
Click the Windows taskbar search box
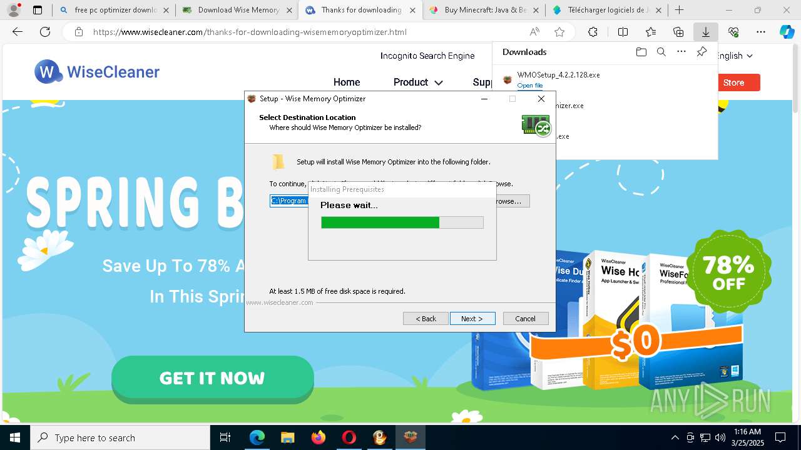click(x=120, y=437)
